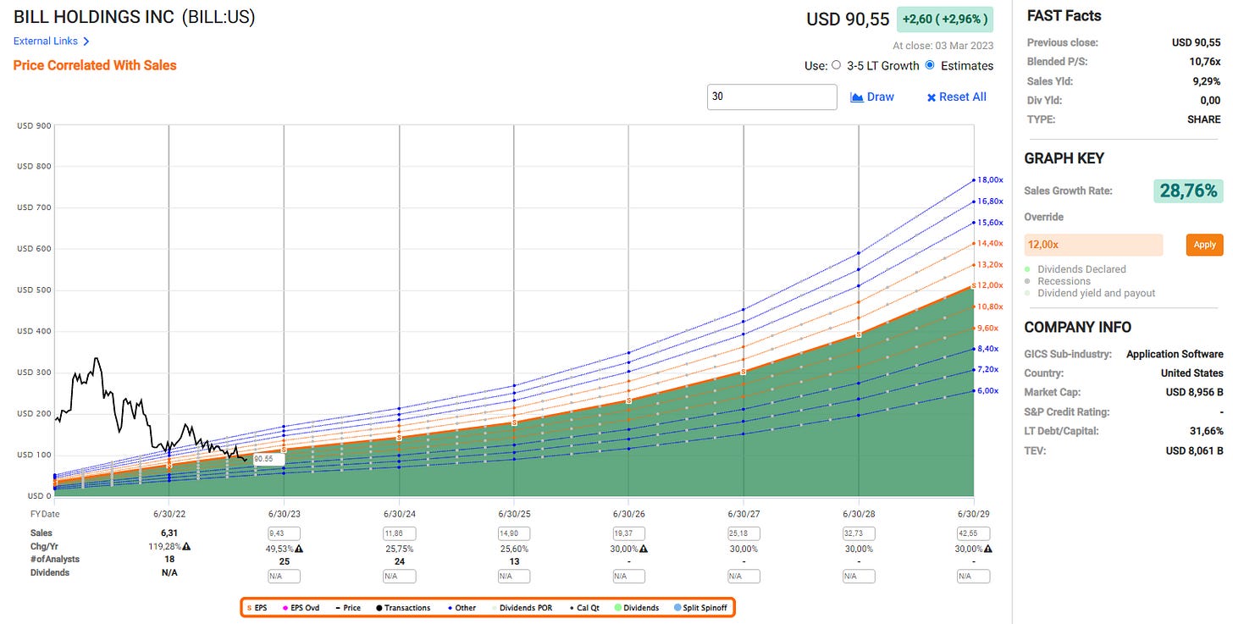Toggle EPS Ovd series in the legend
1233x624 pixels.
303,608
